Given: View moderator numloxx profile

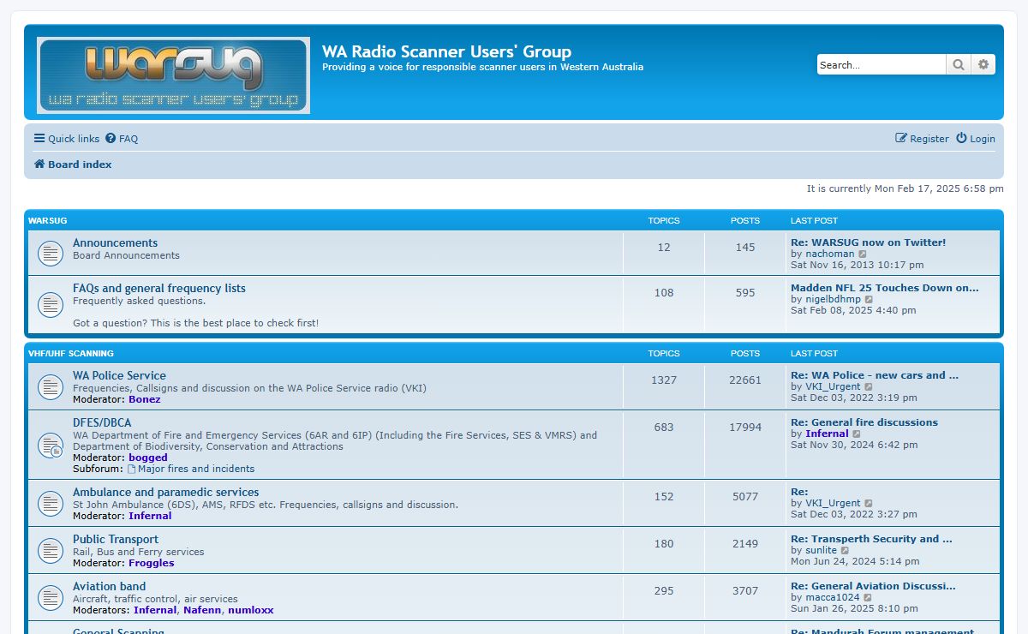Looking at the screenshot, I should coord(251,610).
